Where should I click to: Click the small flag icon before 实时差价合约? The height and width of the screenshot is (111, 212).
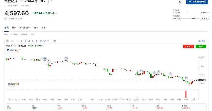[5, 6]
